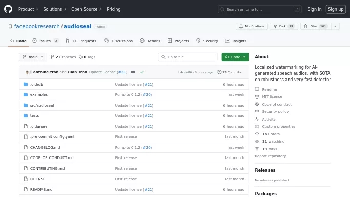Open the #20 pull request link in examples row
The width and height of the screenshot is (350, 197).
pyautogui.click(x=147, y=95)
